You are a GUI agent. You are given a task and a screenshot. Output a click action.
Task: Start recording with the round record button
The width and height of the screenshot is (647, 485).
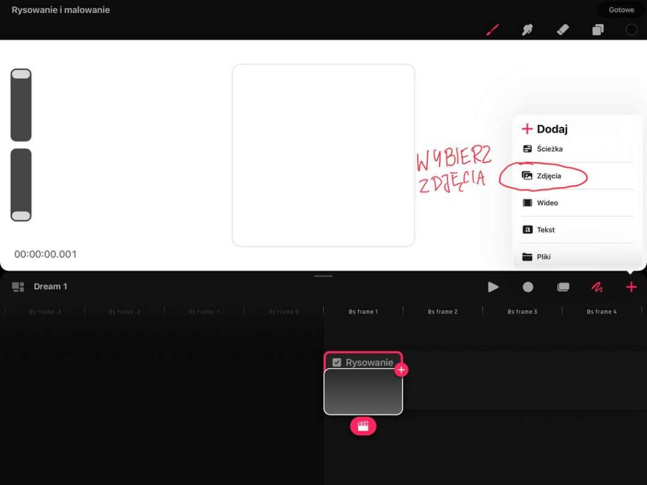click(x=528, y=287)
